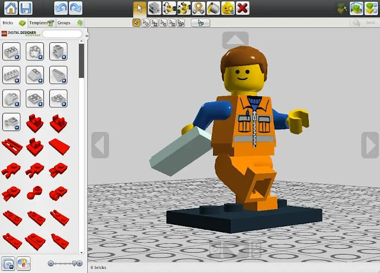Switch to View mode icon
The height and width of the screenshot is (273, 380).
pyautogui.click(x=356, y=8)
